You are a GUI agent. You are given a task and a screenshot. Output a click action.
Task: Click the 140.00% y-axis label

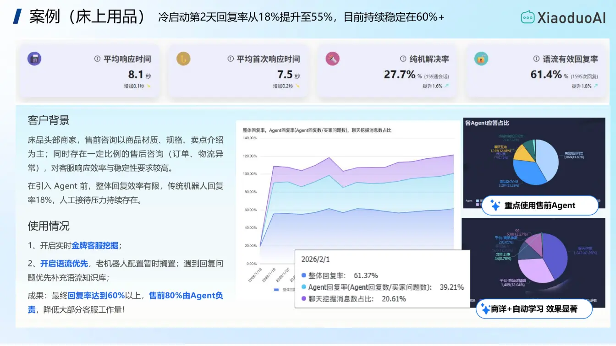click(249, 138)
